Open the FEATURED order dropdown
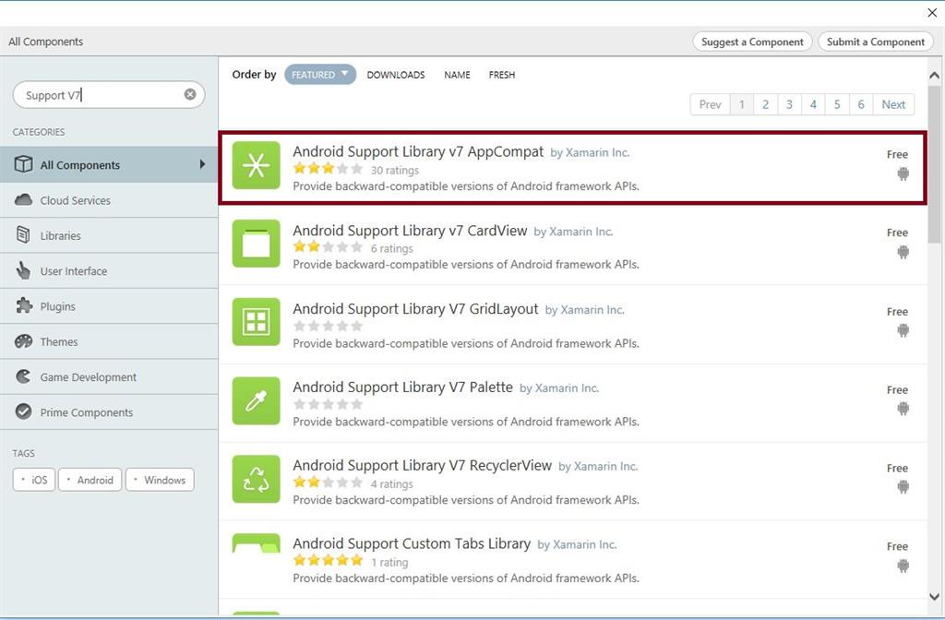The width and height of the screenshot is (945, 620). (320, 75)
